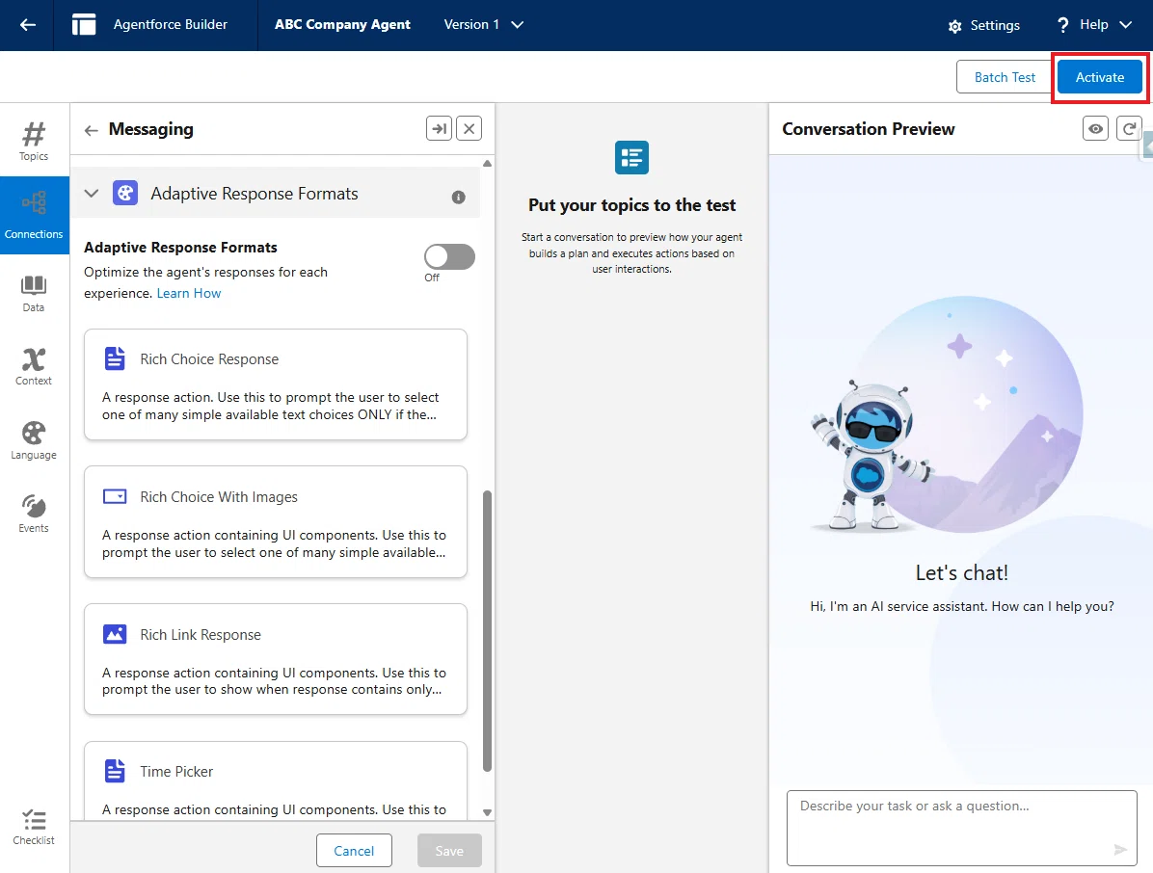Click the topics test list icon
The image size is (1153, 873).
pos(631,157)
